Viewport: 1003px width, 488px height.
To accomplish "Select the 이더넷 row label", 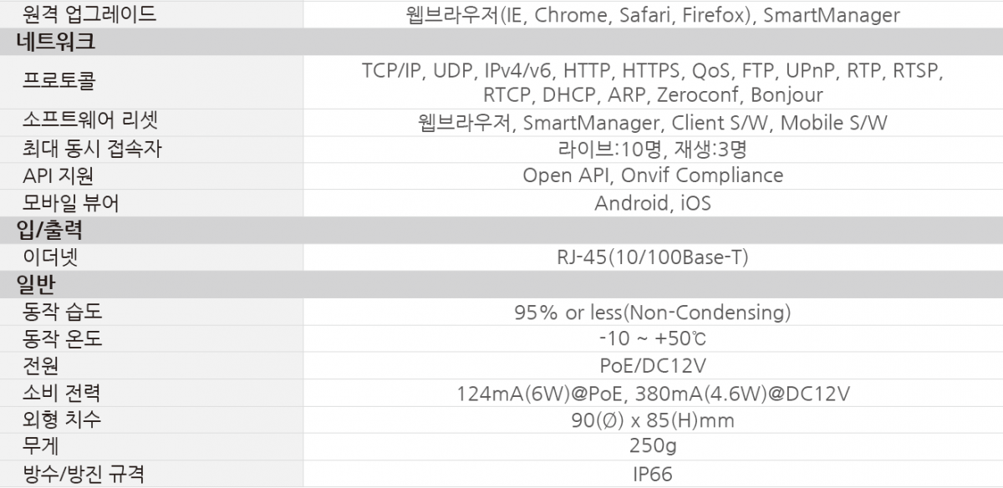I will click(x=51, y=257).
